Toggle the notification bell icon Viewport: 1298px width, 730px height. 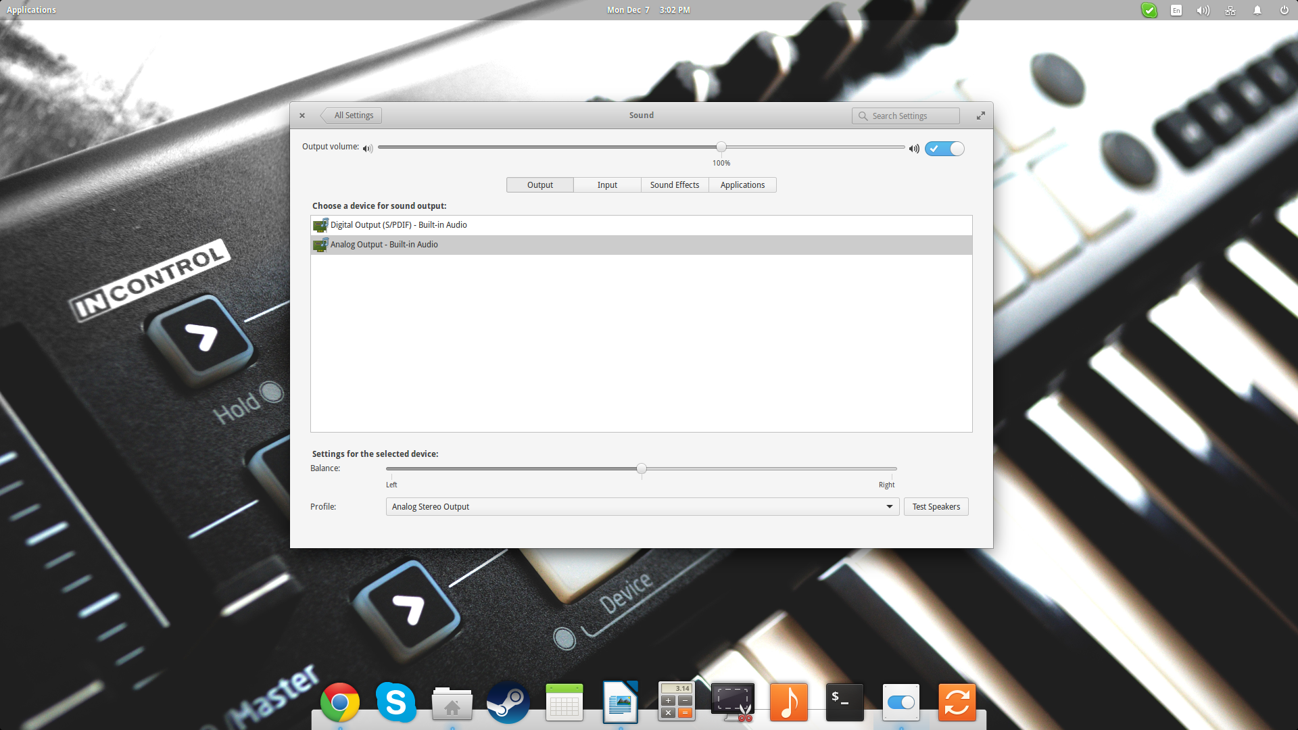click(x=1257, y=10)
